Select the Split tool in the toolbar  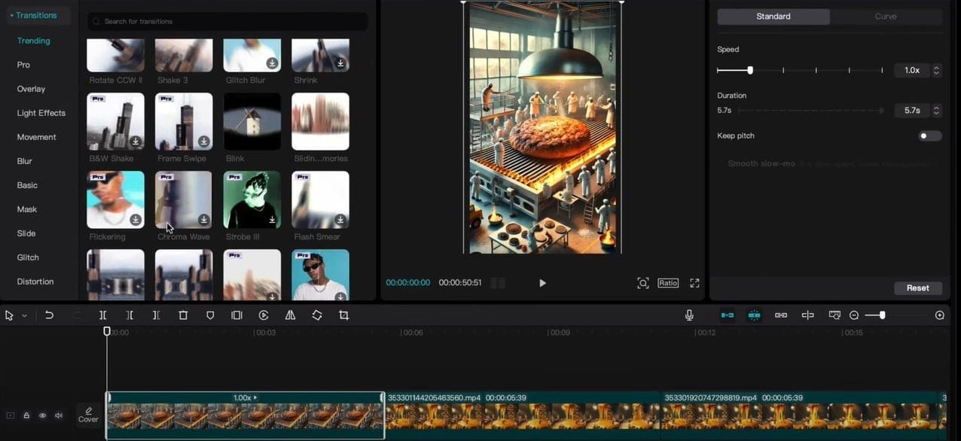[102, 315]
